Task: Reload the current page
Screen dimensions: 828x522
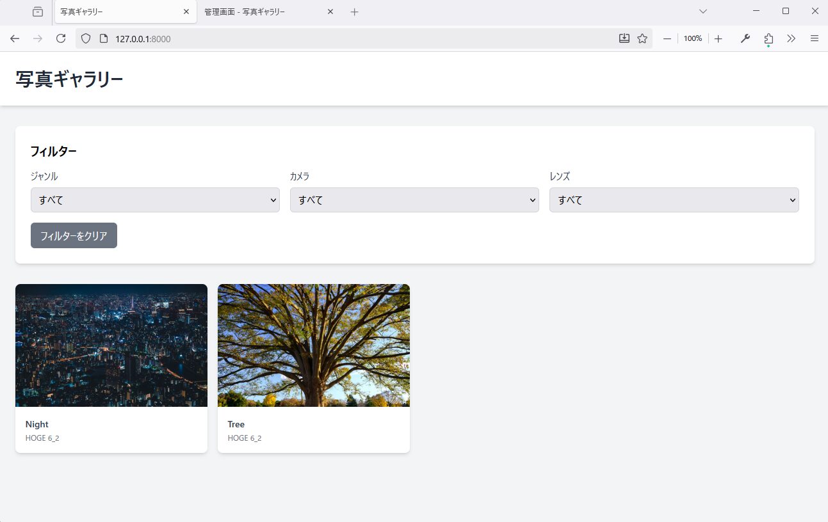Action: 61,38
